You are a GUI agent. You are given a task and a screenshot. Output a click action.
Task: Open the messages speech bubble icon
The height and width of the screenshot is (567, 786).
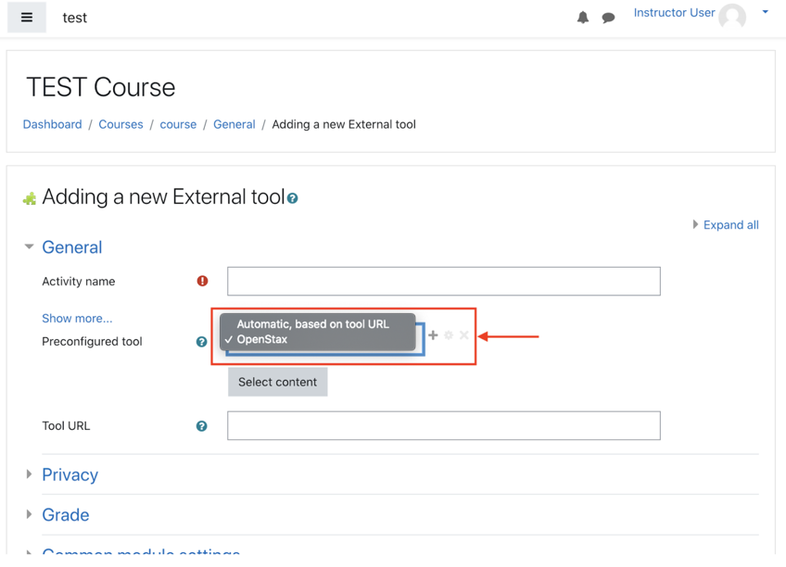609,17
